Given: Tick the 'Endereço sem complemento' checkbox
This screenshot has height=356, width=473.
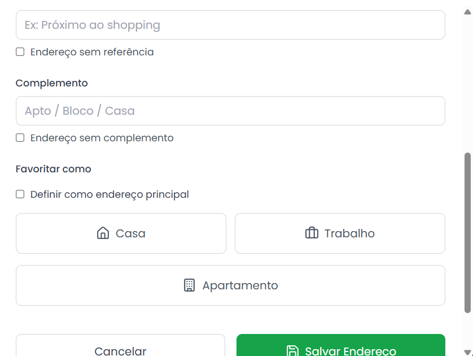Looking at the screenshot, I should click(20, 138).
